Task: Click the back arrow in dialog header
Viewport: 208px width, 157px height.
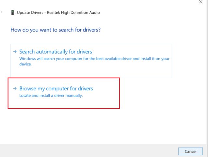Action: (2, 12)
